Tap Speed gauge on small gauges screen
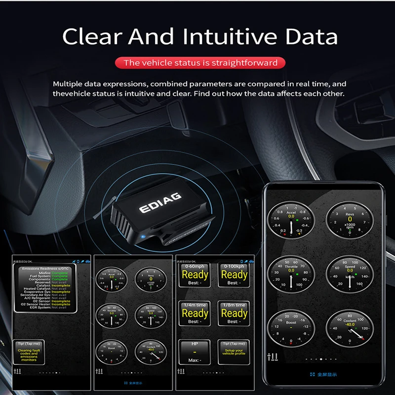The width and height of the screenshot is (395, 395). coord(151,316)
